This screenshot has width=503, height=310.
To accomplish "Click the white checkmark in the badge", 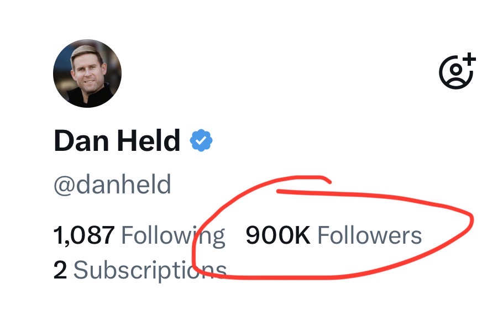I will click(201, 141).
